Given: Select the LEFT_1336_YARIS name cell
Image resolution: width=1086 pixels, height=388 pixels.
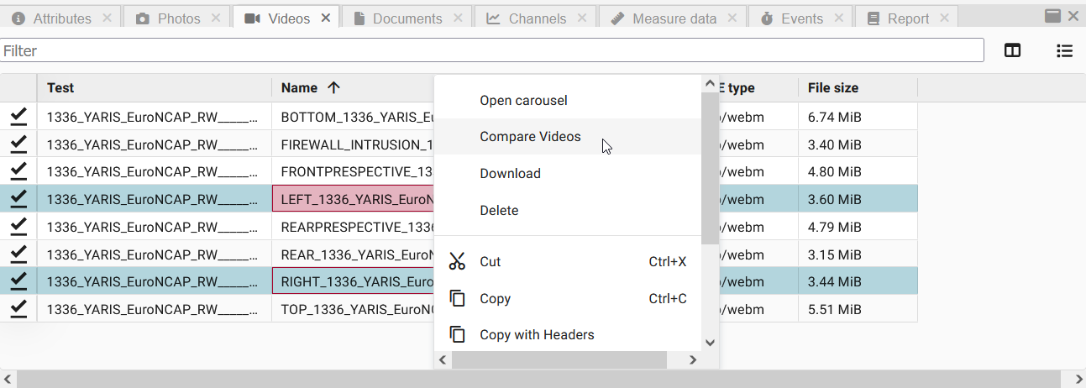Looking at the screenshot, I should pos(353,199).
